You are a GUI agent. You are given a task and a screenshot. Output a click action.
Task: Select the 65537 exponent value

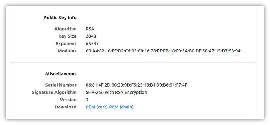pyautogui.click(x=92, y=44)
